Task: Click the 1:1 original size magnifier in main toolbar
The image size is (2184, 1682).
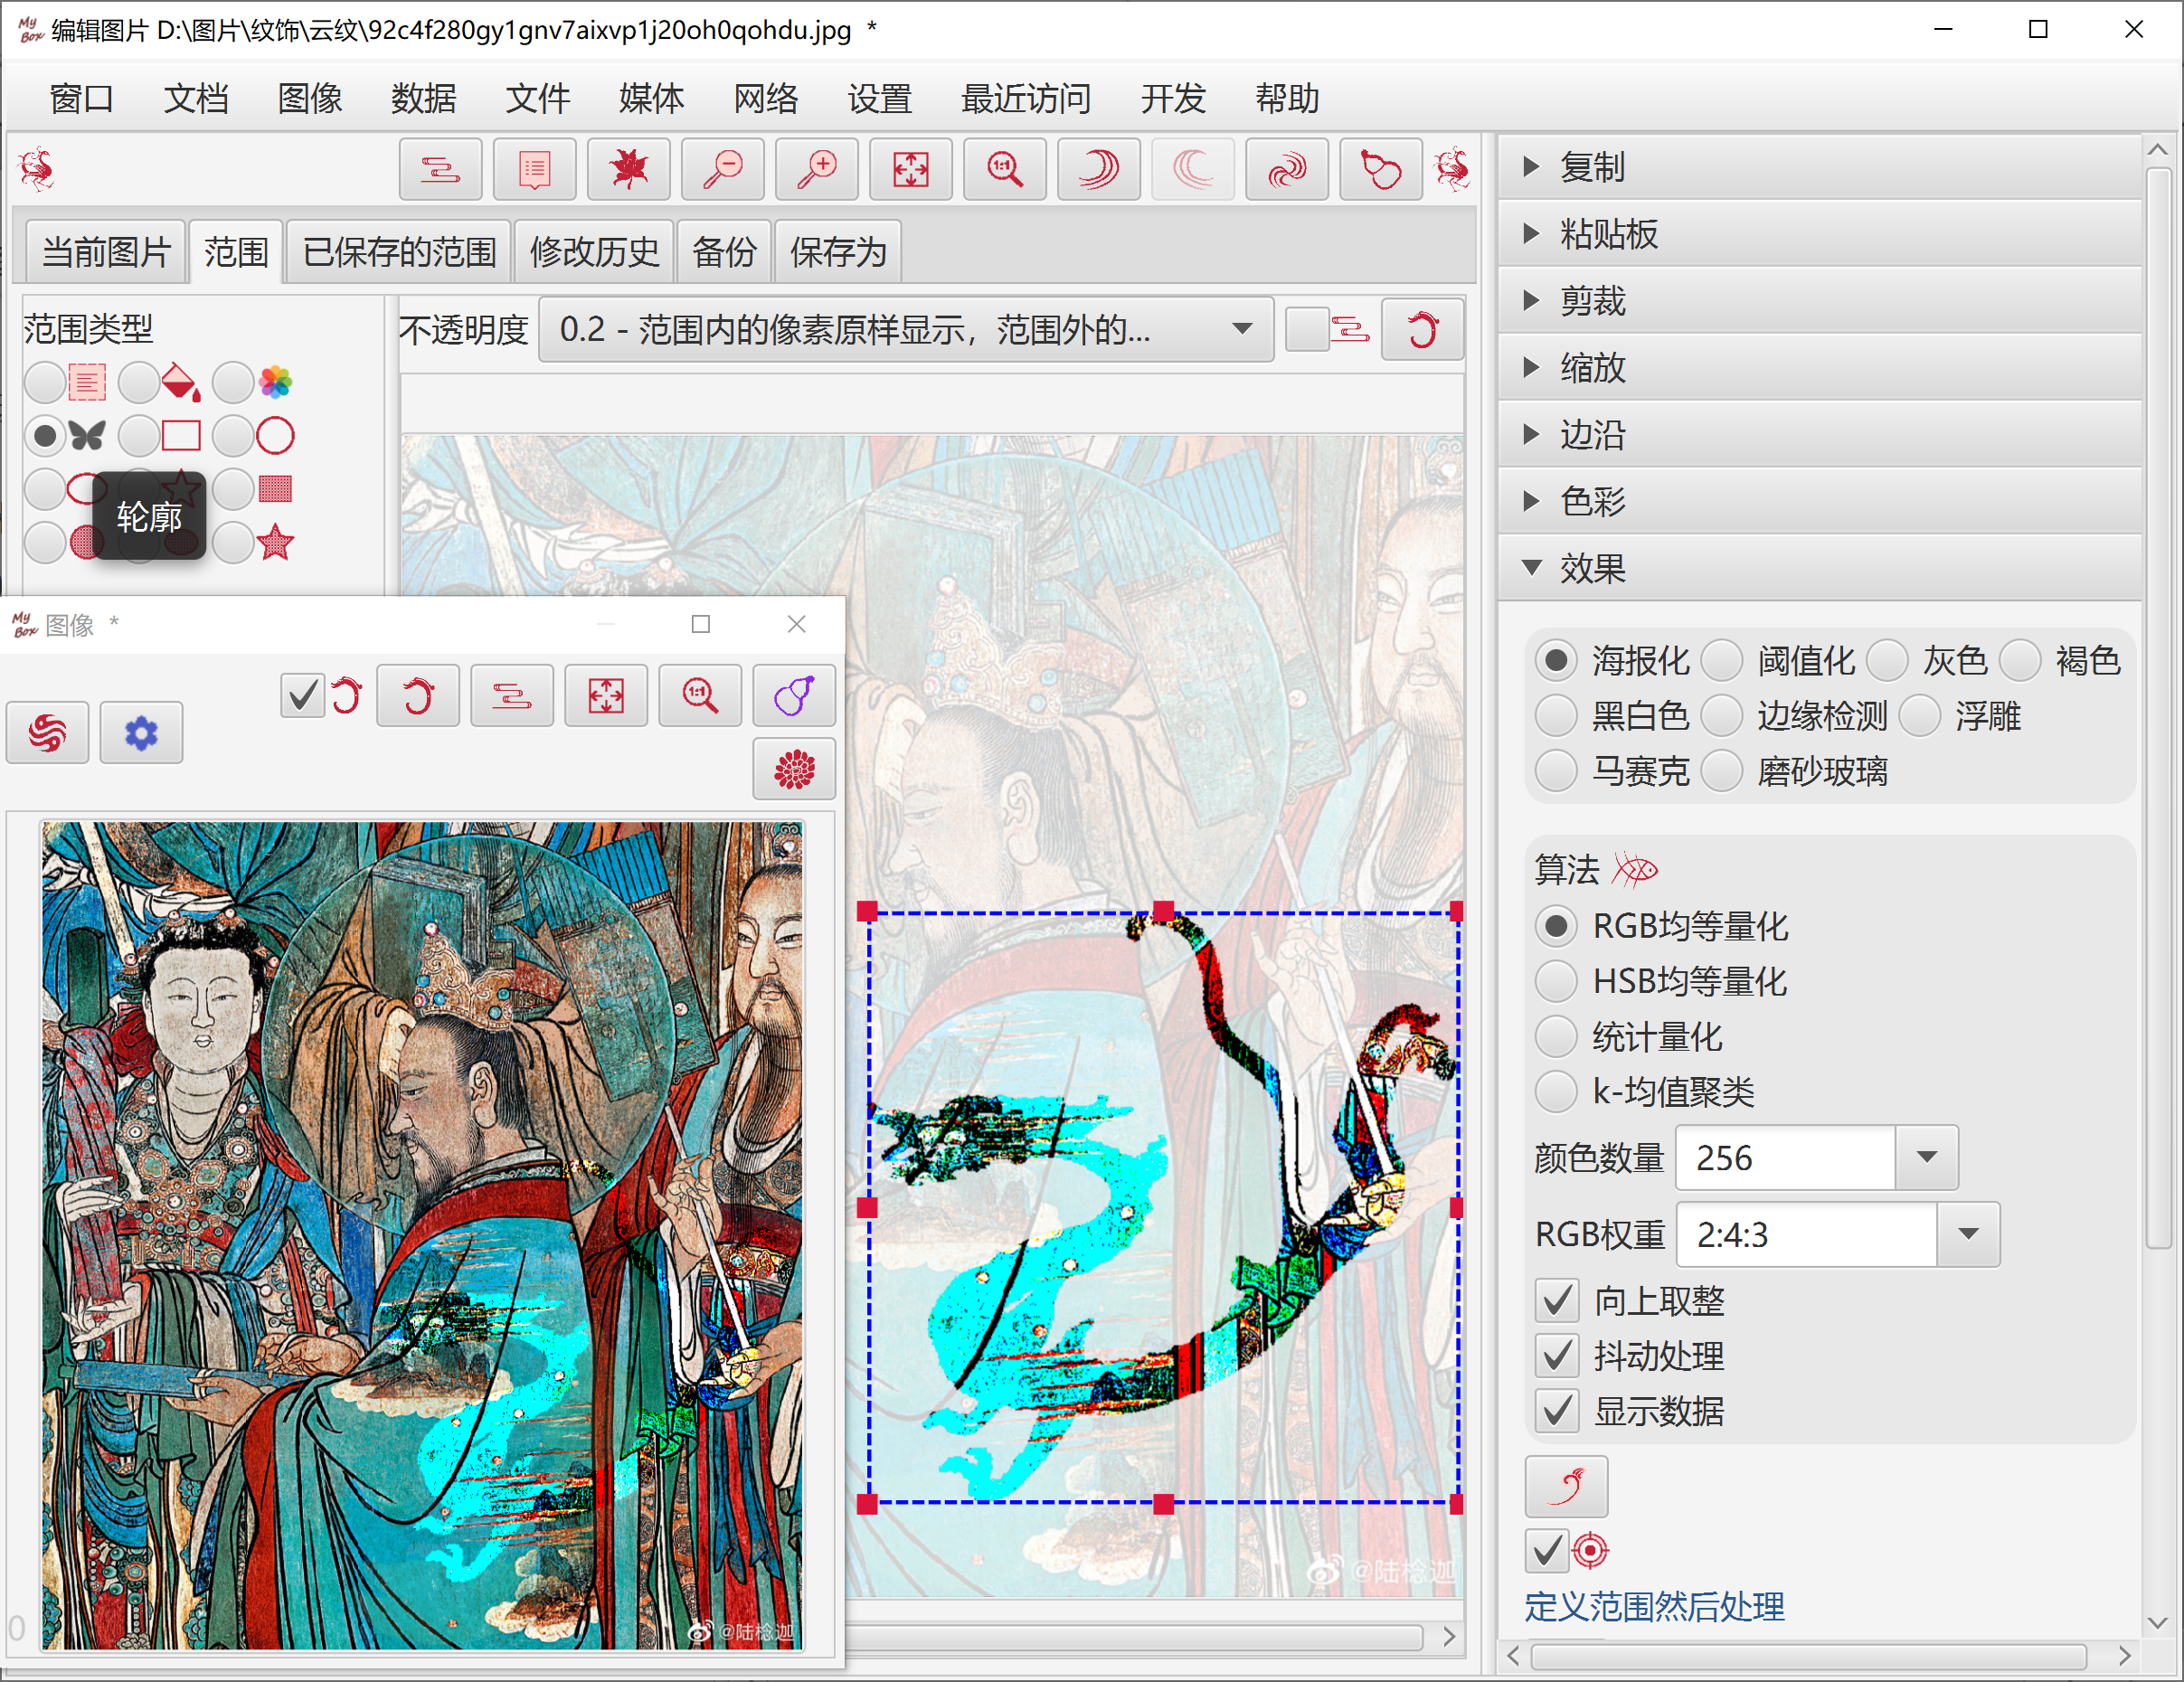Action: [x=1005, y=169]
